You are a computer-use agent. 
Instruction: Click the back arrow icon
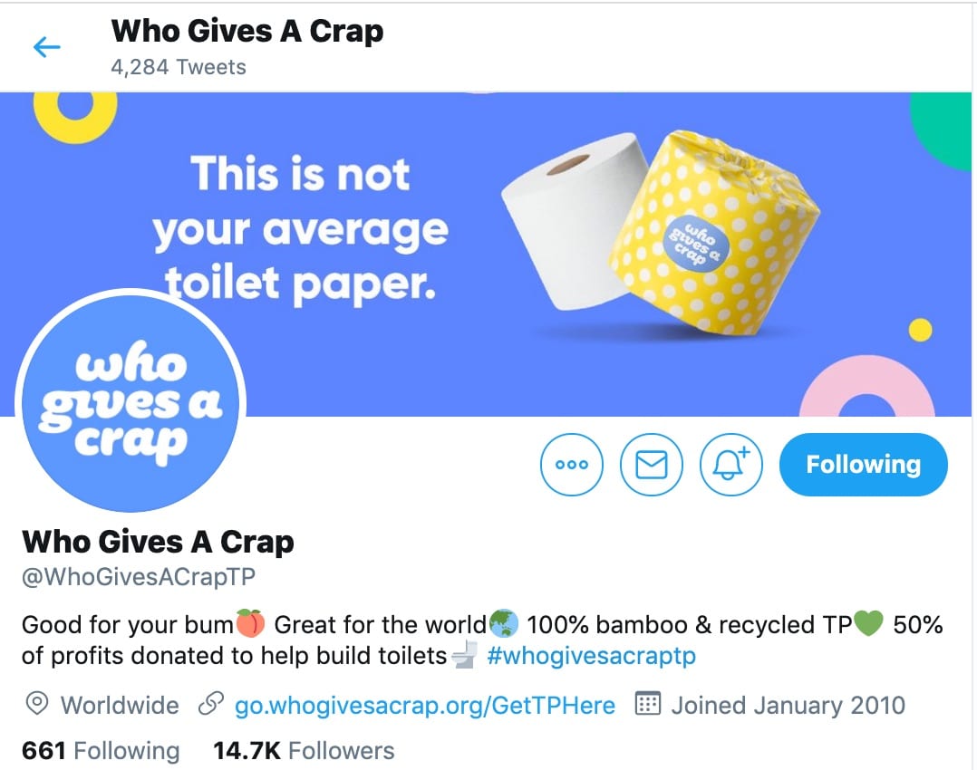pos(47,47)
